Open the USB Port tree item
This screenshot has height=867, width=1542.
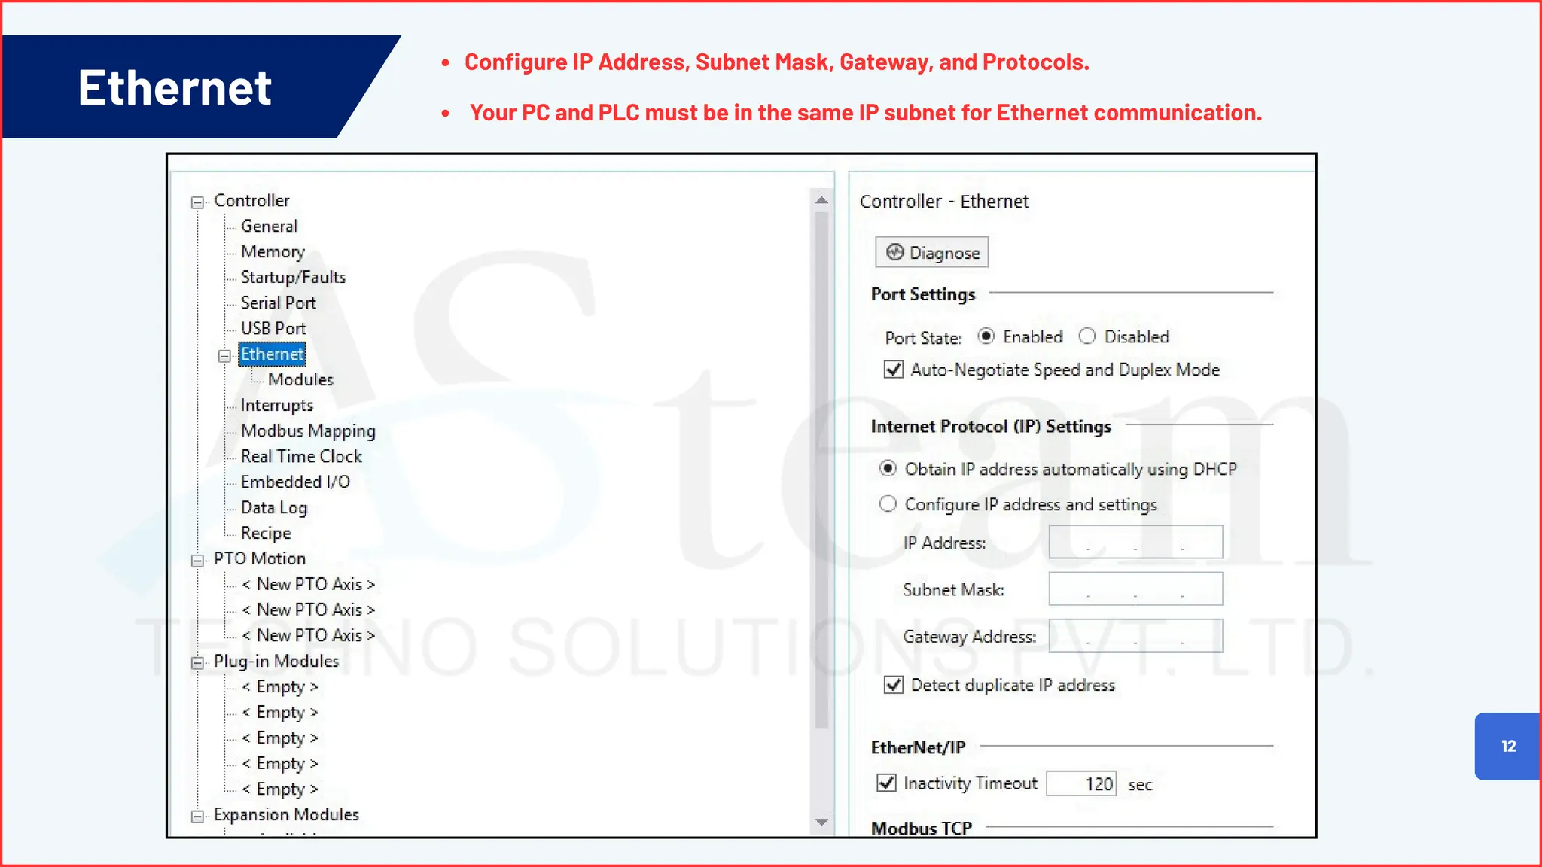273,328
